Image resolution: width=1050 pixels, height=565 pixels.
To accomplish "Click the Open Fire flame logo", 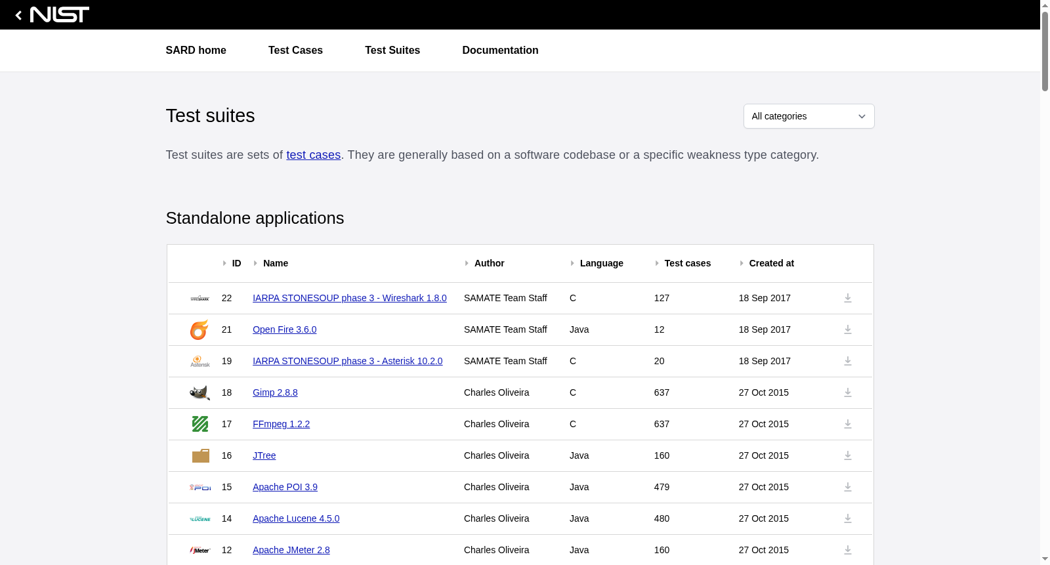I will (x=199, y=329).
